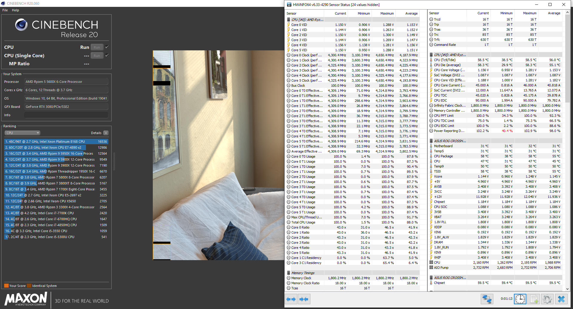
Task: Close sensors with the blue X icon
Action: click(x=561, y=299)
